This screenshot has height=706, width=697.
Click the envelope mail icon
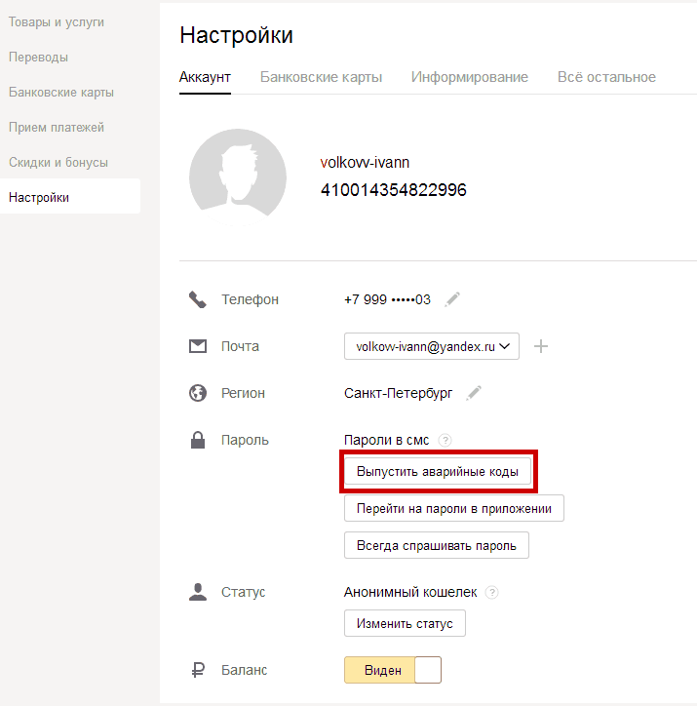[x=198, y=346]
